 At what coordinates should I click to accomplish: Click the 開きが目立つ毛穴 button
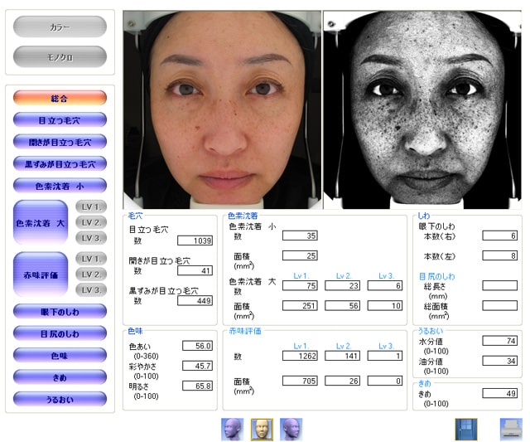click(60, 142)
